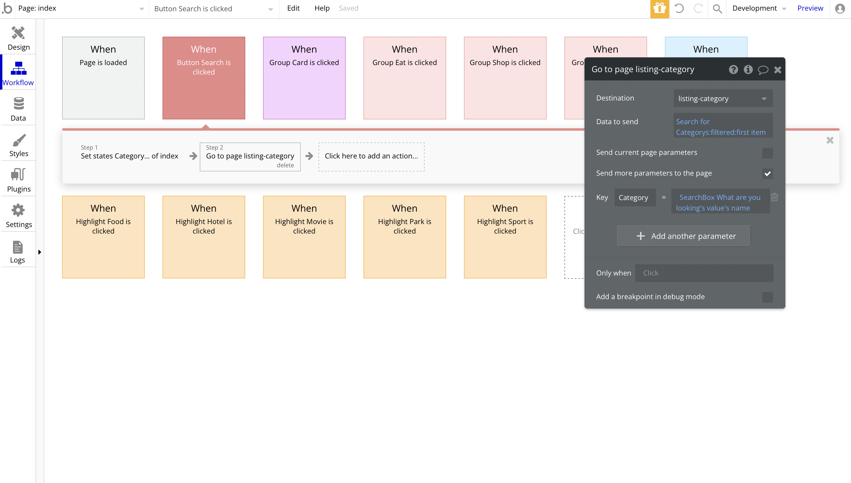The image size is (851, 483).
Task: Open the search magnifier tool
Action: click(717, 9)
